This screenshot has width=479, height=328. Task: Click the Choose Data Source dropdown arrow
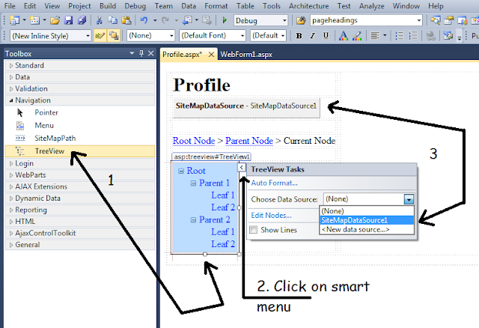[409, 200]
